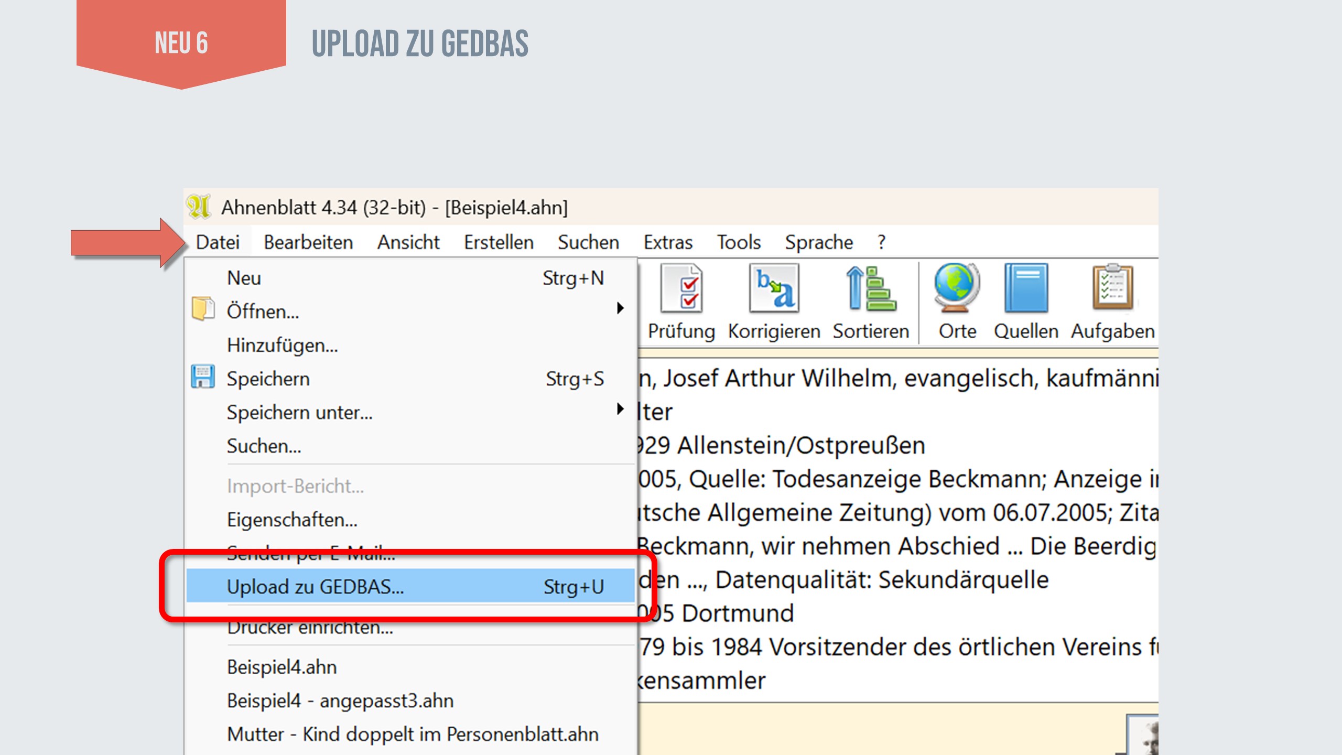This screenshot has width=1342, height=755.
Task: Click the question mark help menu
Action: click(x=881, y=242)
